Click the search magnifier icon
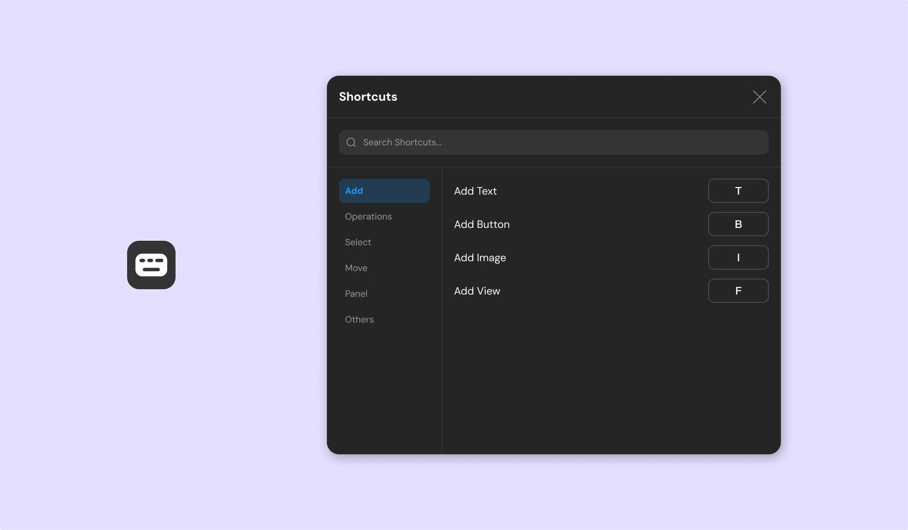Screen dimensions: 908x530 pyautogui.click(x=351, y=142)
